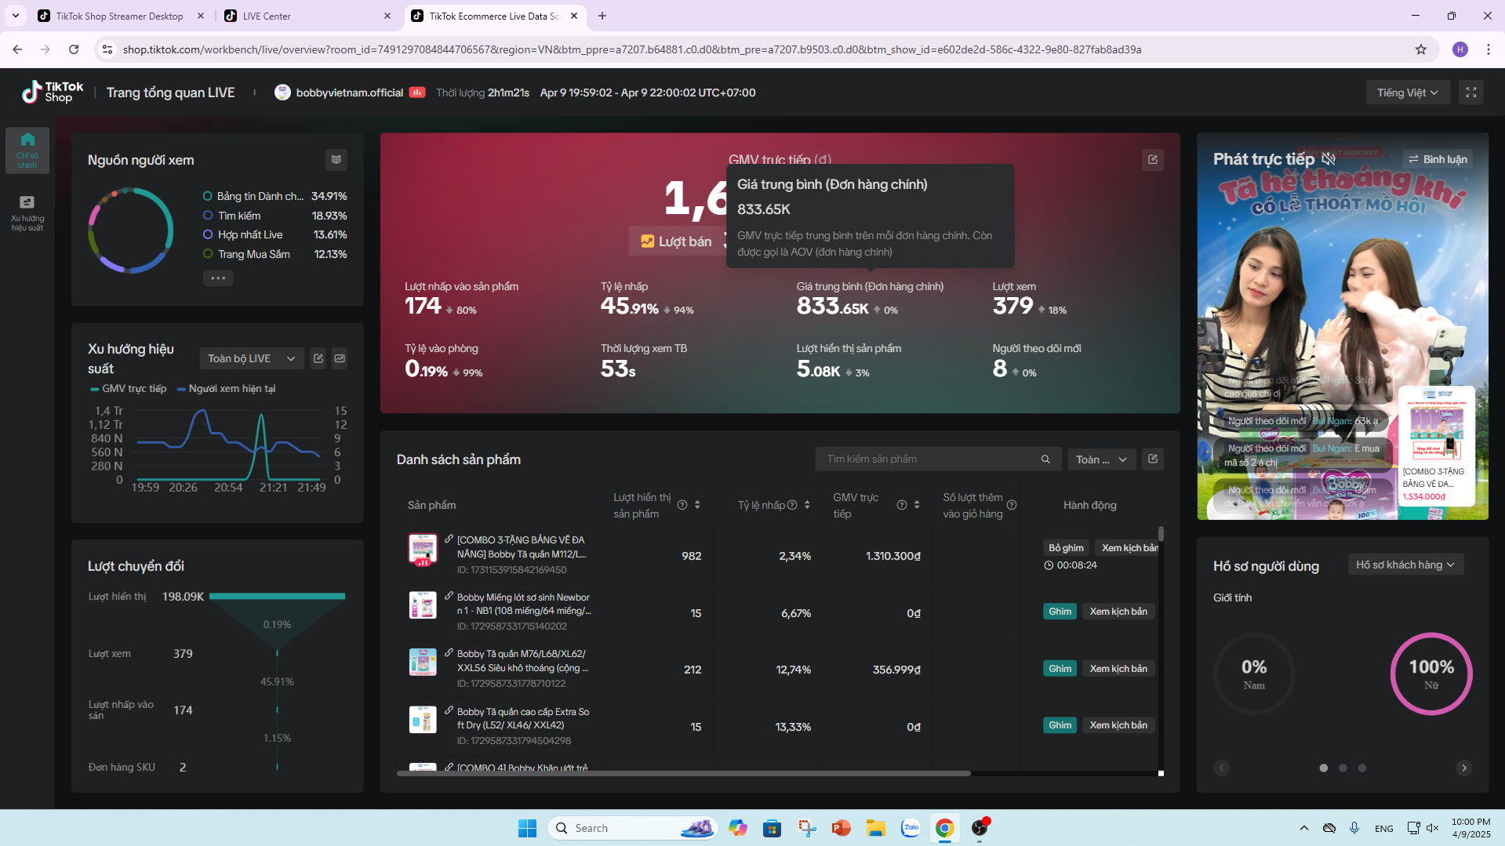This screenshot has width=1505, height=846.
Task: Show hidden system tray icons
Action: 1303,828
